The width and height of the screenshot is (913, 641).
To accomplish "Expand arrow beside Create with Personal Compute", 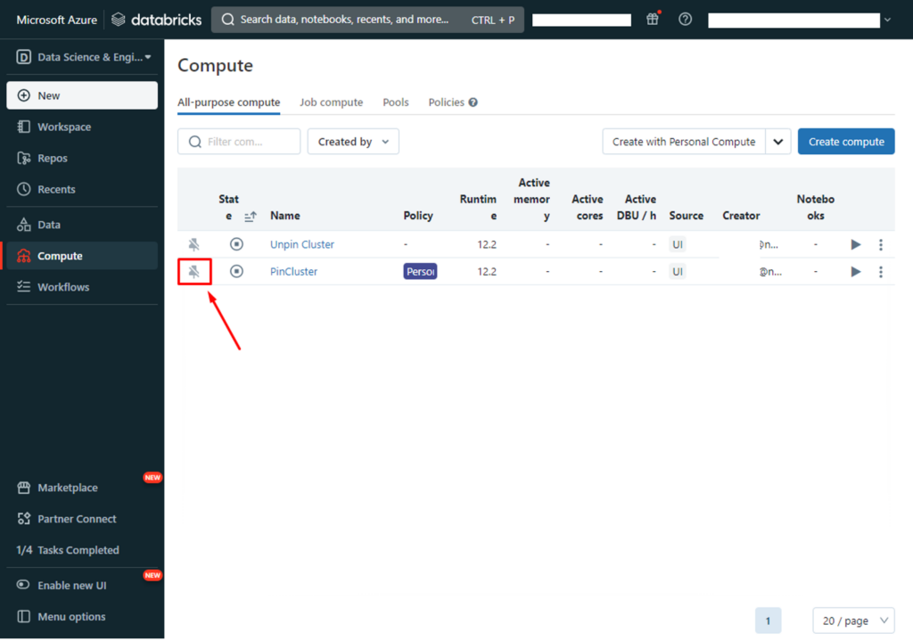I will (778, 142).
